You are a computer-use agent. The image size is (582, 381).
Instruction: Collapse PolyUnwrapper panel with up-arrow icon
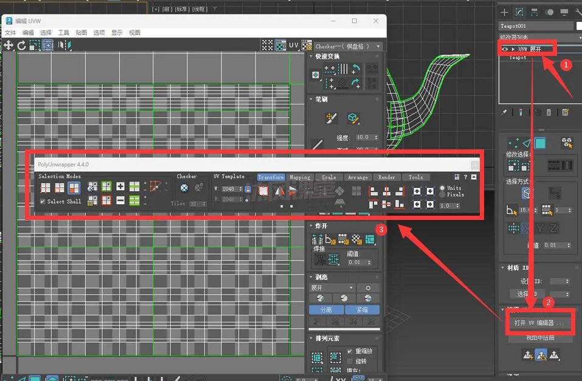coord(474,177)
